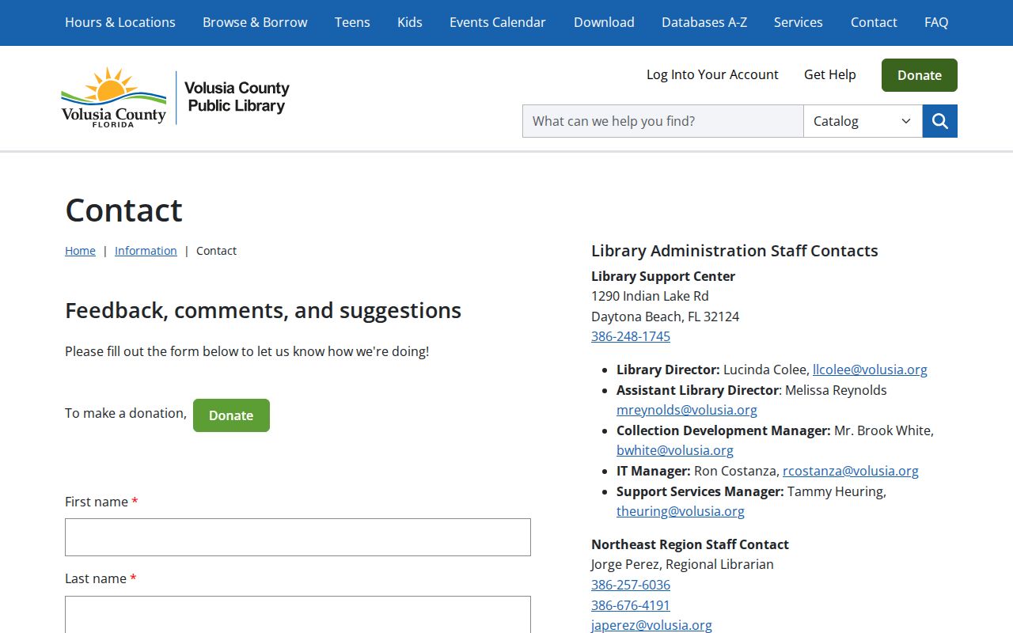Open the Volusia County Public Library logo
The height and width of the screenshot is (633, 1013).
coord(176,98)
